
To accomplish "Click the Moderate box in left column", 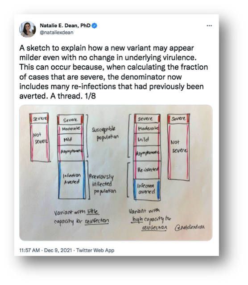I will 71,129.
